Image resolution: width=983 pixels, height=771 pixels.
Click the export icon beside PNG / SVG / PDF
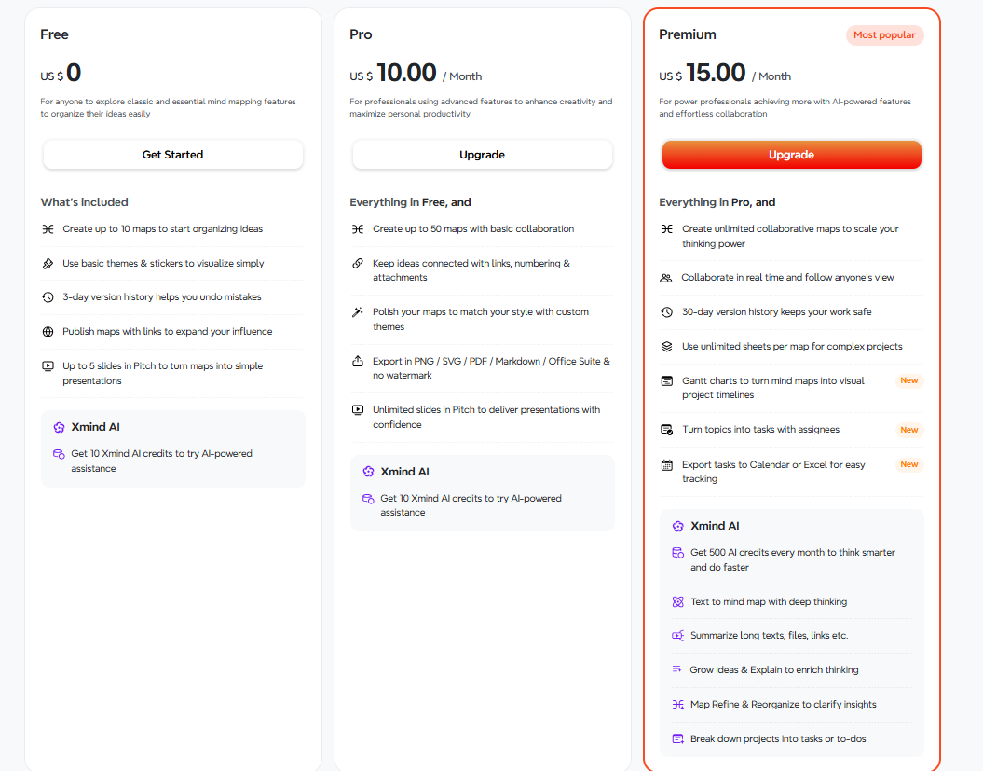[358, 362]
